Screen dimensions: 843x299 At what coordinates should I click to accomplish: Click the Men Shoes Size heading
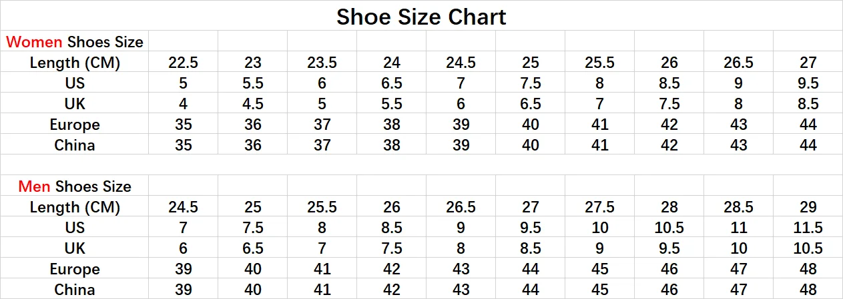75,186
